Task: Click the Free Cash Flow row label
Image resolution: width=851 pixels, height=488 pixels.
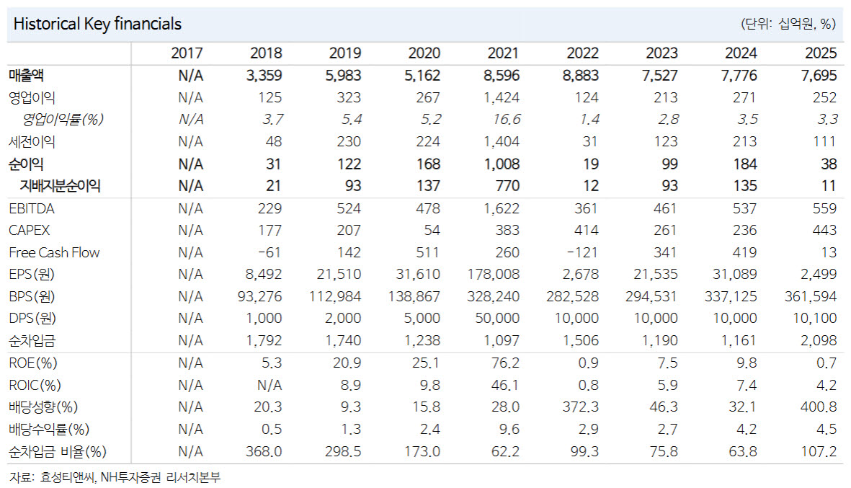Action: coord(54,252)
